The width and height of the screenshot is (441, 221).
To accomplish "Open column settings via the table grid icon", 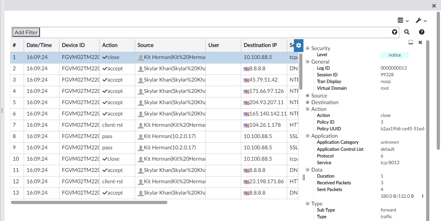I will click(x=401, y=20).
